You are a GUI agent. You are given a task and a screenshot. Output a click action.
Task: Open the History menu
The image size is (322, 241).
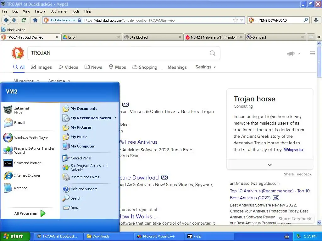coord(40,11)
